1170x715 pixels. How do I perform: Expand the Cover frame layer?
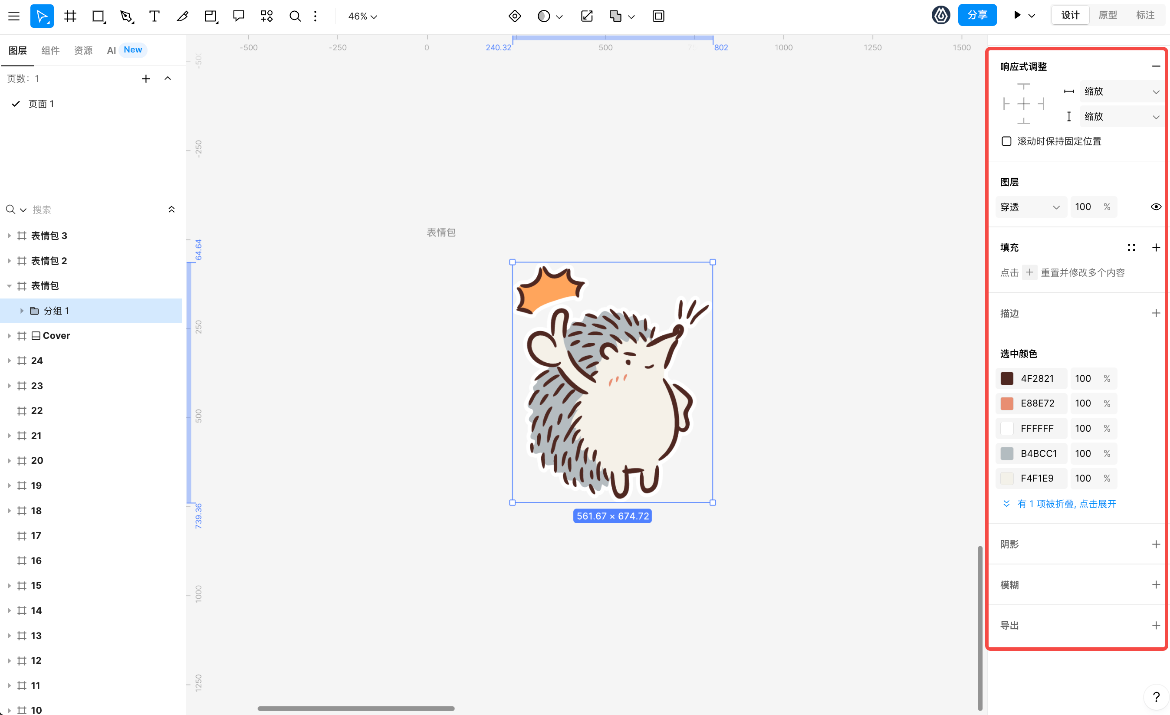coord(9,336)
